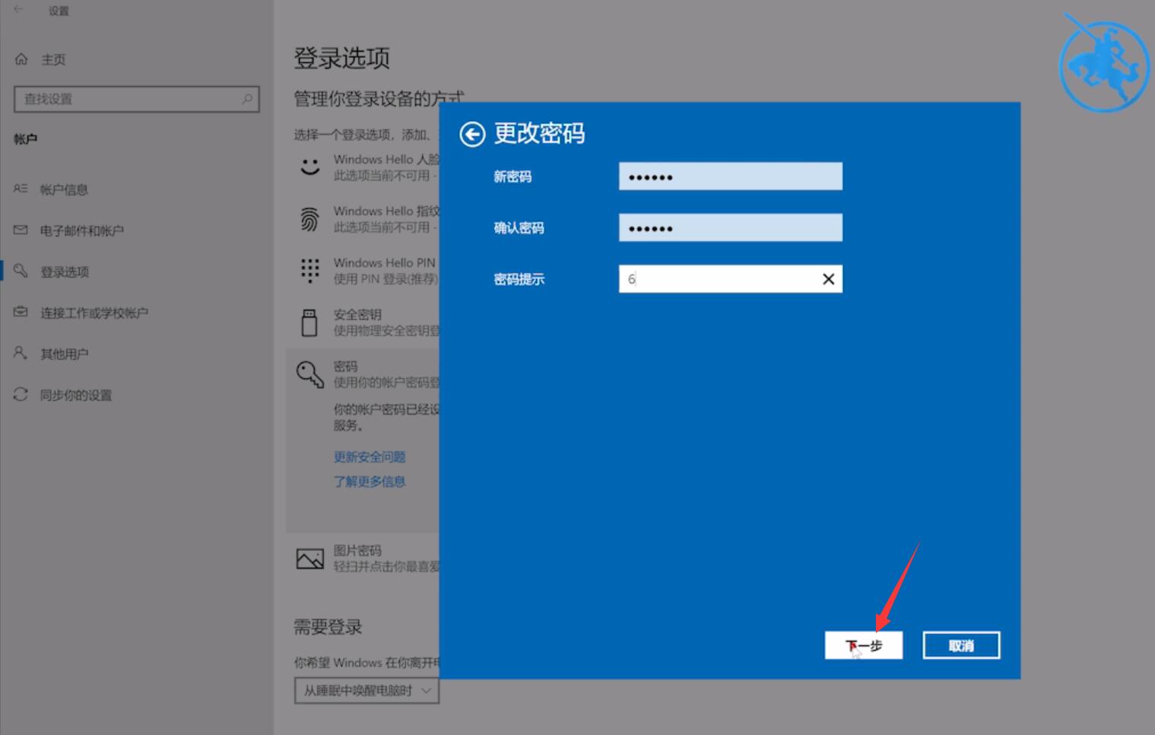
Task: Clear the password hint with the X icon
Action: 828,279
